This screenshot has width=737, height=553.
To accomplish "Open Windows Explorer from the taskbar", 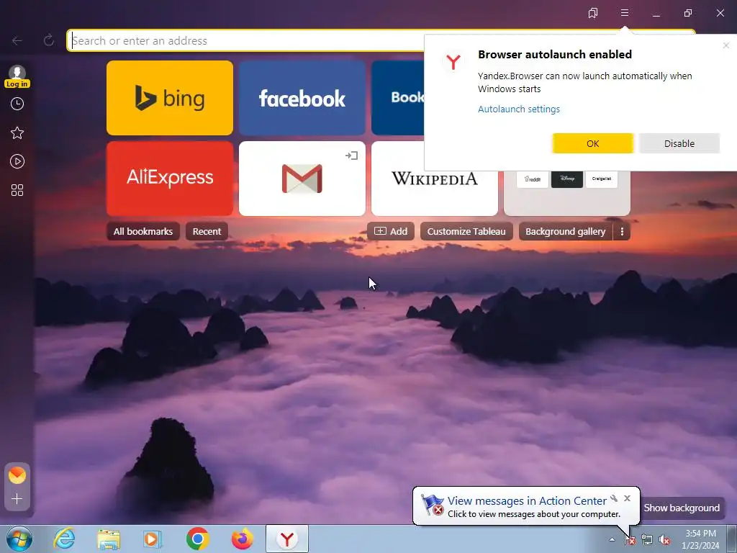I will coord(109,539).
